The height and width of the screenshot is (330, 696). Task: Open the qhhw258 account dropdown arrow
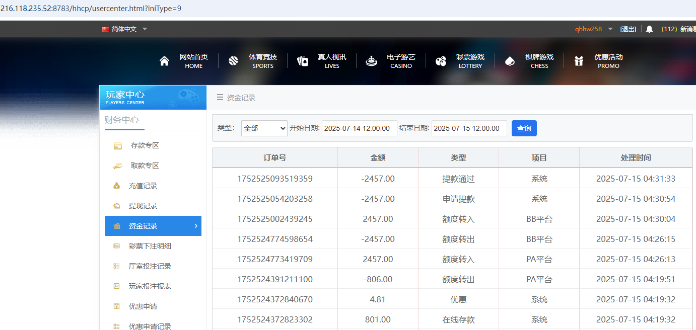pyautogui.click(x=609, y=29)
